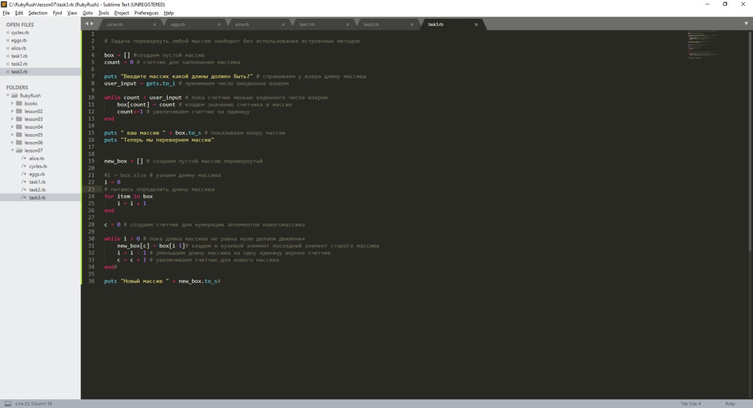753x408 pixels.
Task: Toggle side bar icon in status bar
Action: coord(8,403)
